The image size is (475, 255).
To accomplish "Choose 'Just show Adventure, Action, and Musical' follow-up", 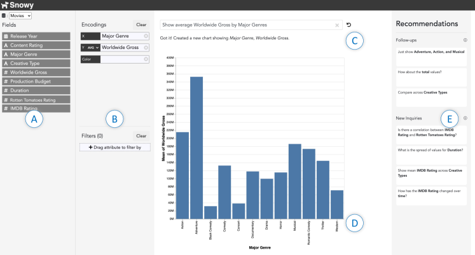I will coord(431,57).
